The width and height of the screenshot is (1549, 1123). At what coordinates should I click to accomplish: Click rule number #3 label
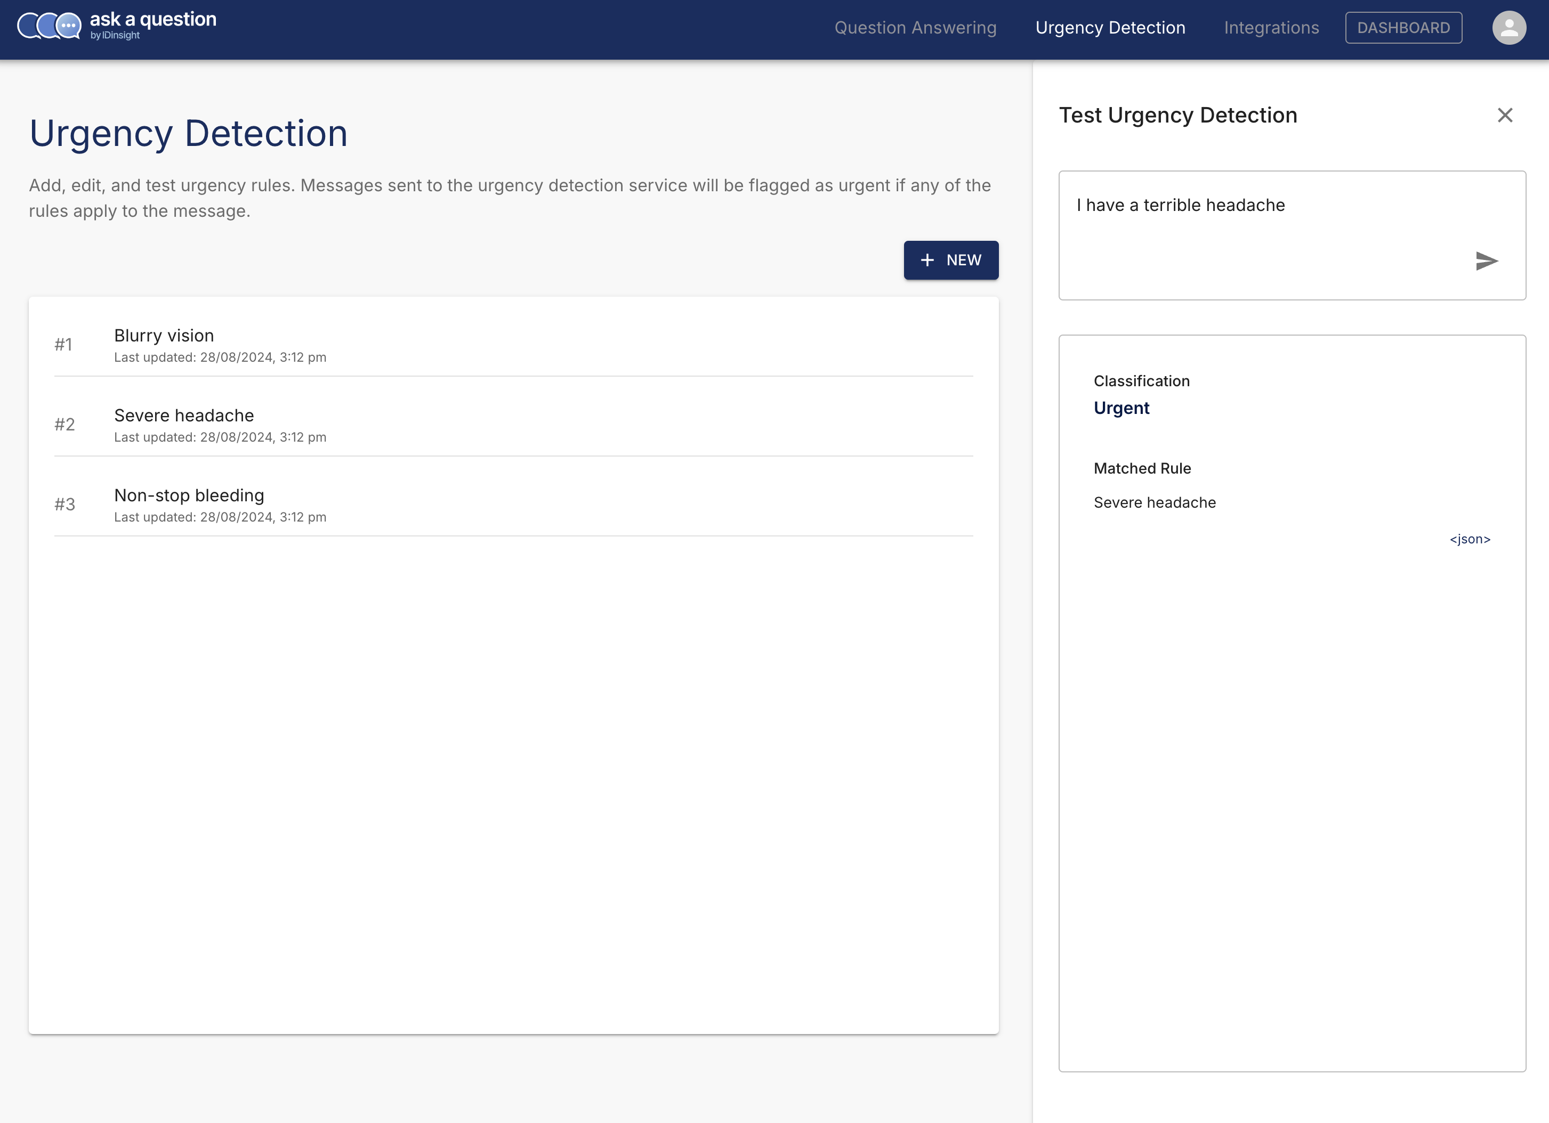(x=65, y=504)
